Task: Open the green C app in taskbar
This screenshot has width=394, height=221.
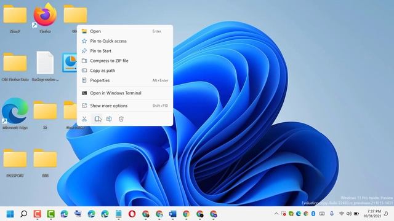Action: 50,214
